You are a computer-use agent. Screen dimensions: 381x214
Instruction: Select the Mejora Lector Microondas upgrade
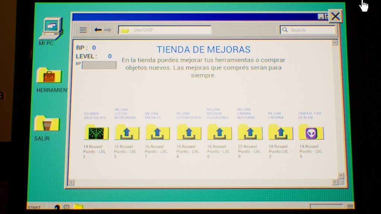pos(127,133)
